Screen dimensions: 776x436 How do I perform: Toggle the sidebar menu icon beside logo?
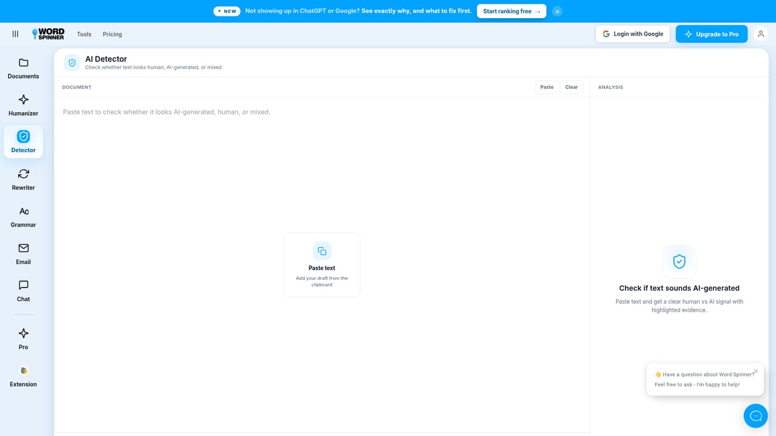coord(15,34)
